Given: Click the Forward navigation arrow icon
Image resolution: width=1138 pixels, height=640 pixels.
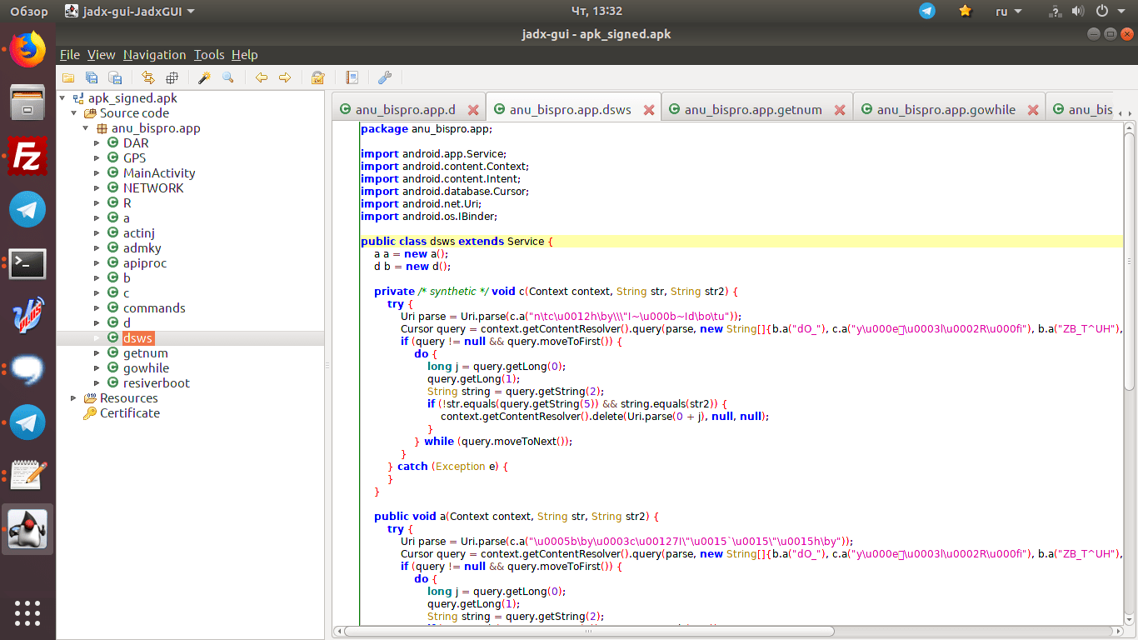Looking at the screenshot, I should click(285, 77).
